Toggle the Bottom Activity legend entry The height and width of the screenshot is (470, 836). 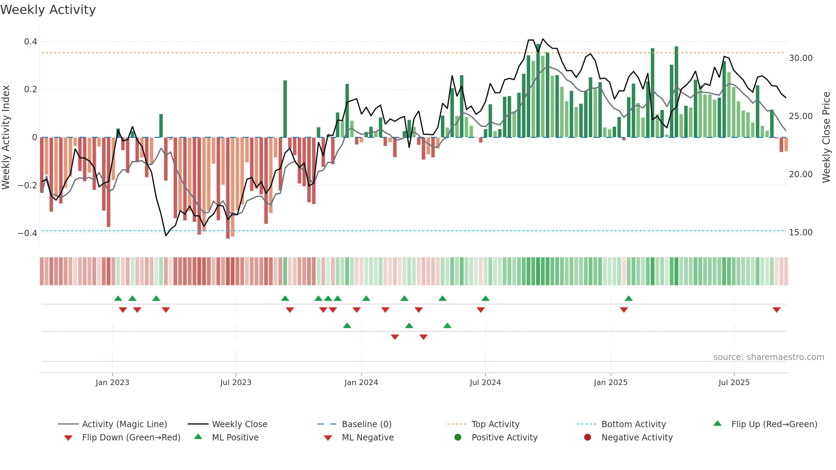click(621, 424)
